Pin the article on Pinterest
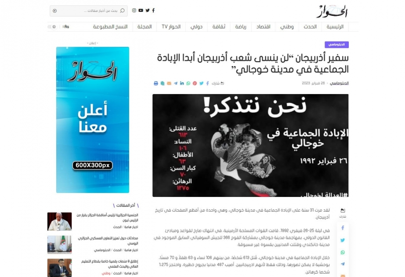Viewport: 405px width, 277px height. point(195,83)
